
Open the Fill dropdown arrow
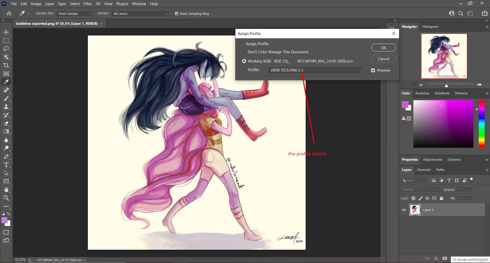(x=470, y=198)
